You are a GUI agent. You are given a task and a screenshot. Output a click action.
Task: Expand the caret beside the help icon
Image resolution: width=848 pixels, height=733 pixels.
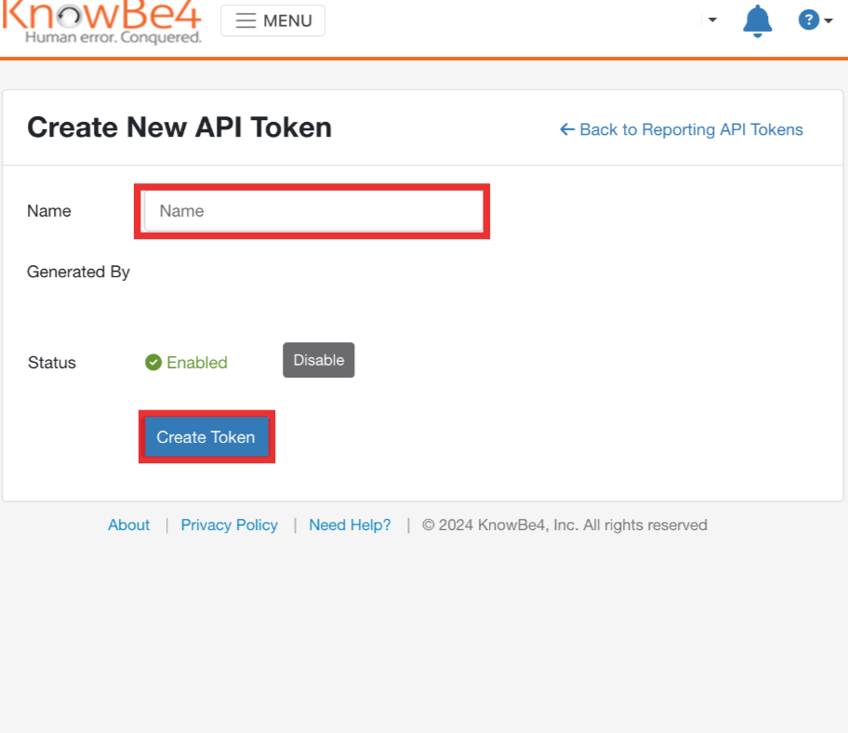[827, 20]
